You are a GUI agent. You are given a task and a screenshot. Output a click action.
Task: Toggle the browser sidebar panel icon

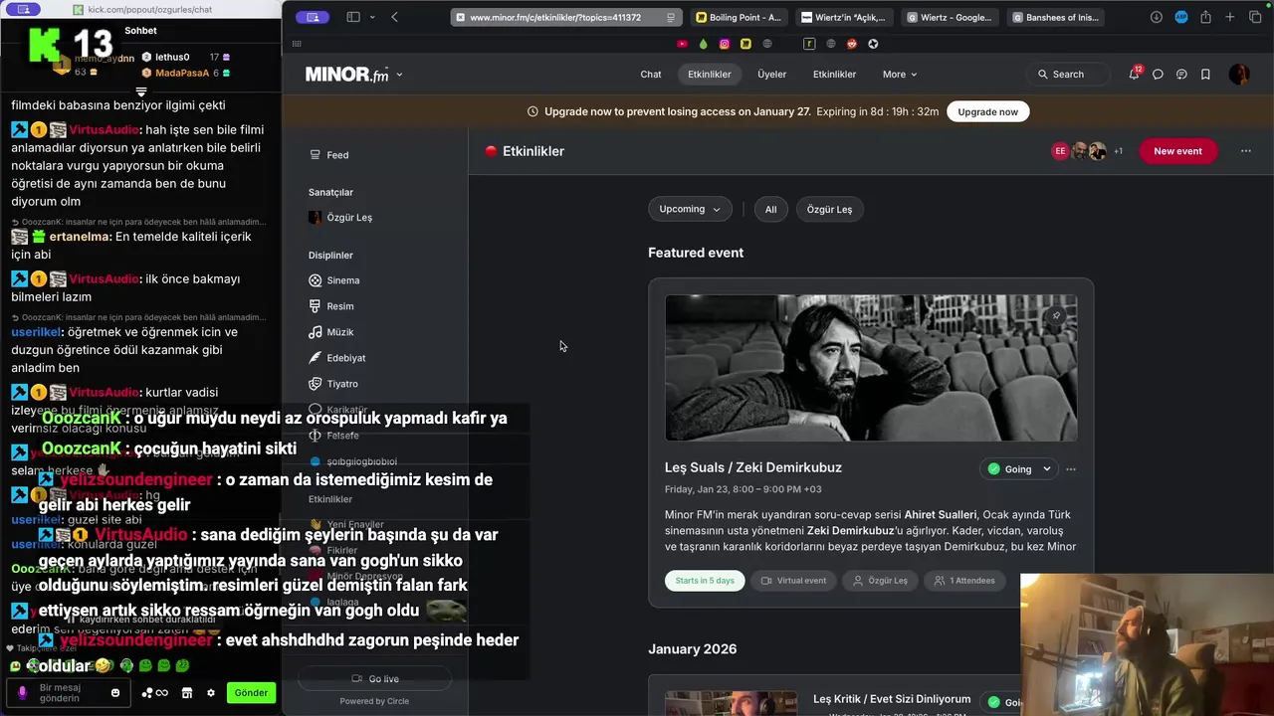352,17
